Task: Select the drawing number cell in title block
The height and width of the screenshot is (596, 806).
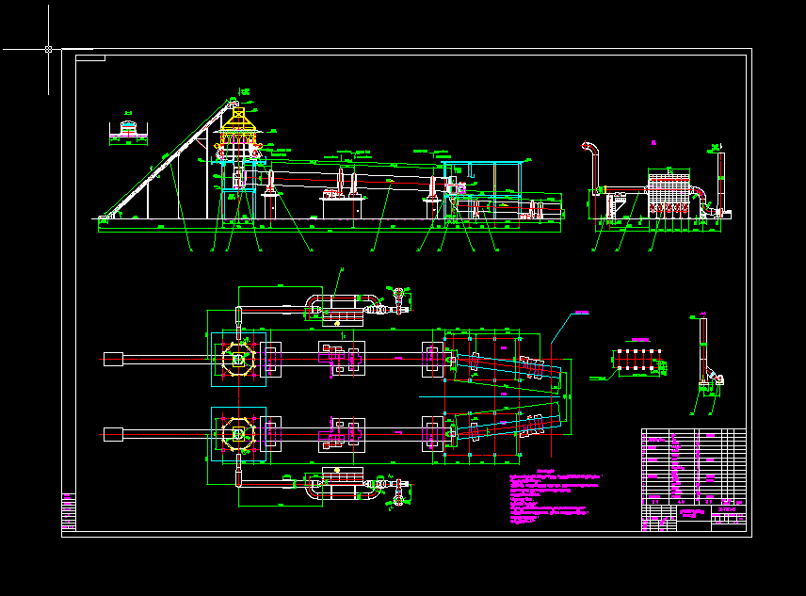Action: 729,509
